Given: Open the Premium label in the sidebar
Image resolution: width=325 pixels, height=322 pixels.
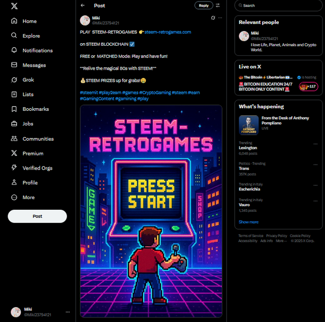Looking at the screenshot, I should click(x=33, y=153).
